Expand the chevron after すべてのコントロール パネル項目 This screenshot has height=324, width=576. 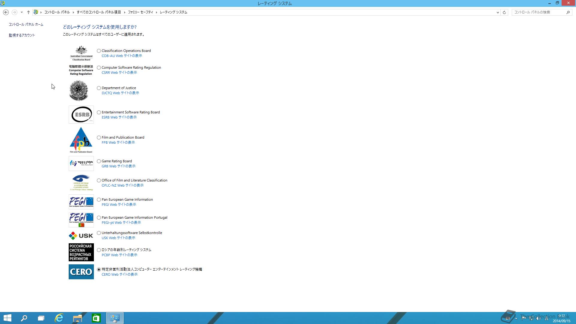tap(124, 12)
